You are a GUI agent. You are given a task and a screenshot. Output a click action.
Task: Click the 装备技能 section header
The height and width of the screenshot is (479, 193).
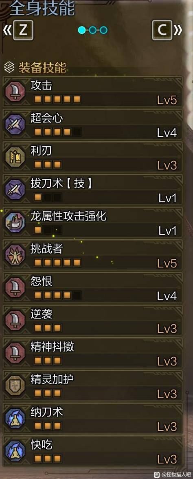pos(42,68)
